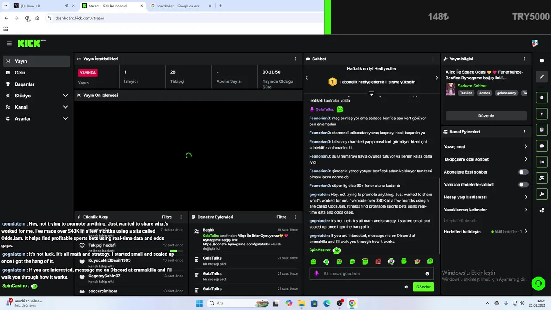
Task: Open chat settings gear beside Gönder
Action: [406, 287]
